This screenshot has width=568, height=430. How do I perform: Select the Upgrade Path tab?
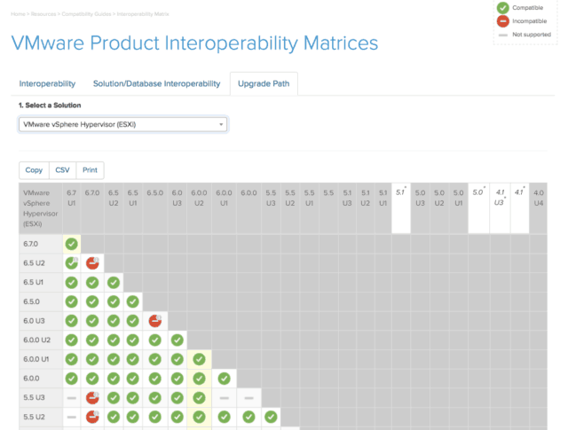[x=264, y=83]
